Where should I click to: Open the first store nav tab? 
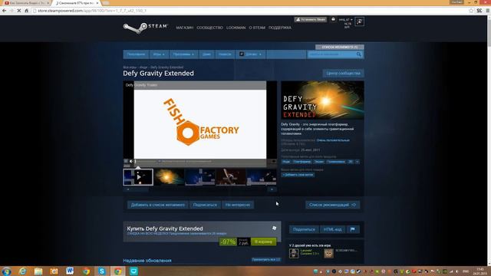(136, 54)
